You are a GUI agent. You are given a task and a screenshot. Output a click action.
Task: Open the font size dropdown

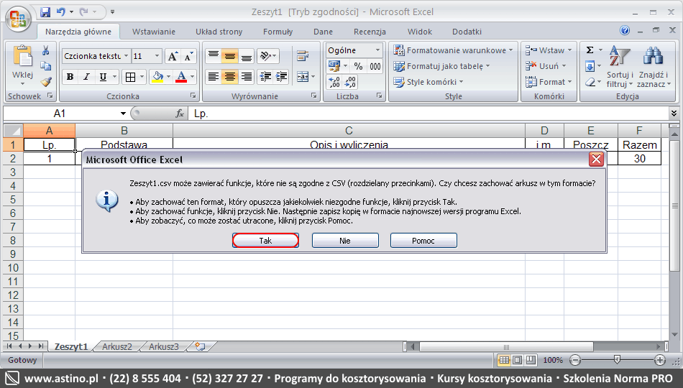(157, 56)
